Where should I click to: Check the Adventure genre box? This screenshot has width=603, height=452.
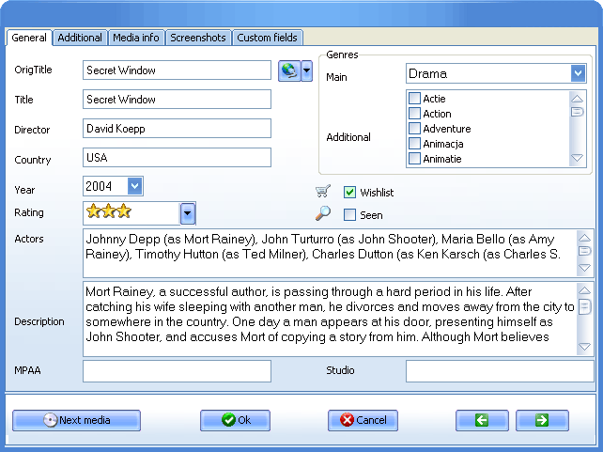tap(414, 129)
